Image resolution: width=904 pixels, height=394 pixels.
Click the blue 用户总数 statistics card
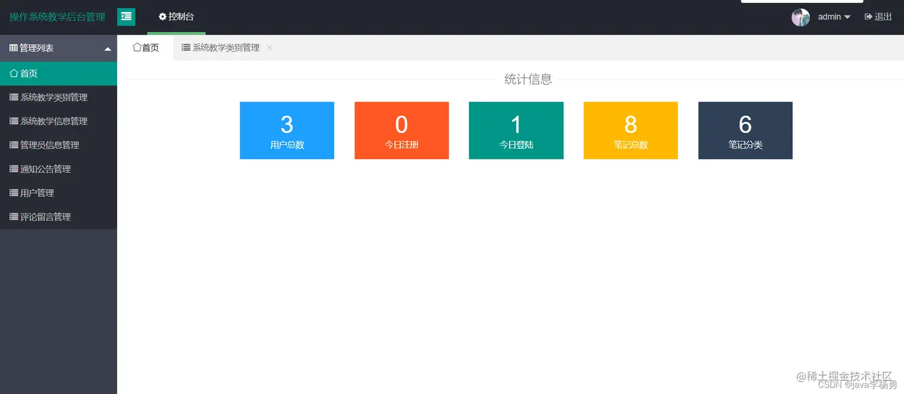tap(287, 130)
